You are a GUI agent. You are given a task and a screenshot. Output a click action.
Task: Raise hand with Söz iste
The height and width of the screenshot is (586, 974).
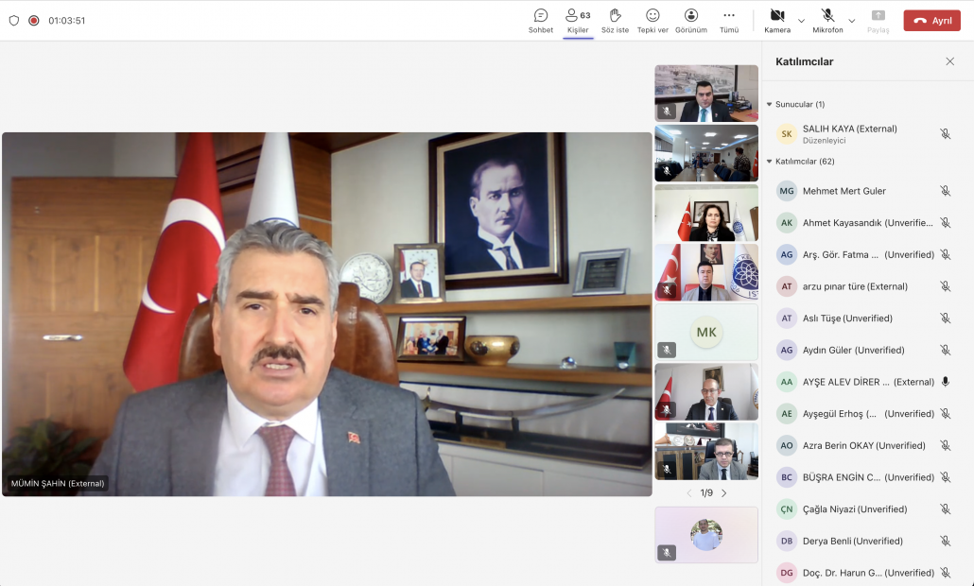click(615, 16)
